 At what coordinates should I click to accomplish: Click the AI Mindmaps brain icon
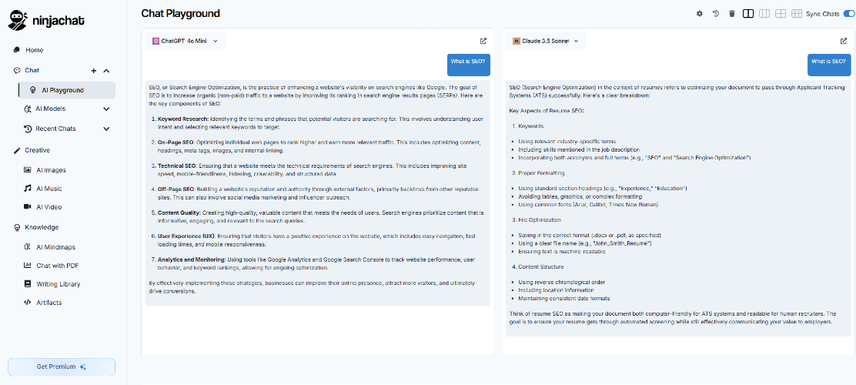pos(28,247)
